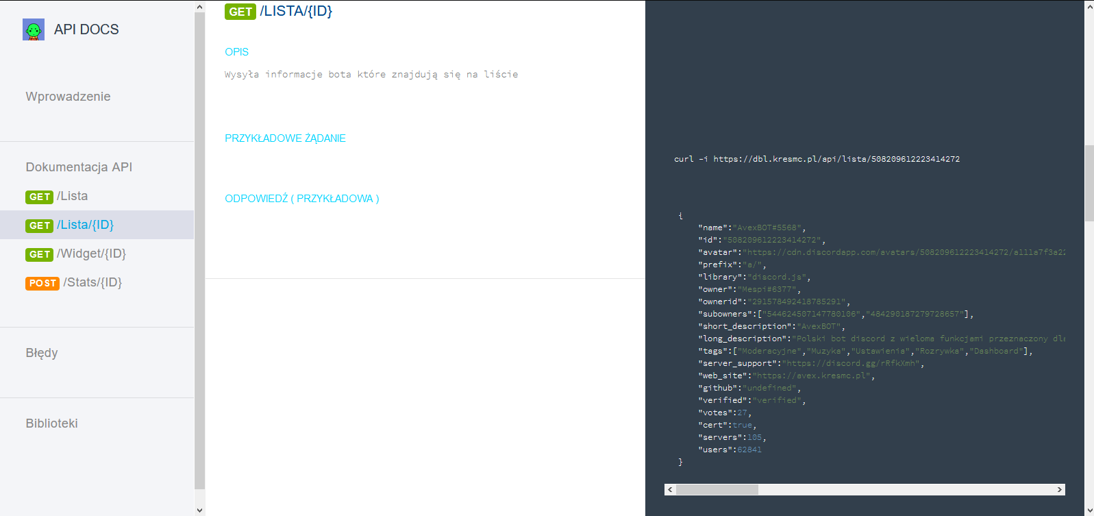1094x516 pixels.
Task: Click the horizontal scrollbar thumb under JSON
Action: point(717,489)
